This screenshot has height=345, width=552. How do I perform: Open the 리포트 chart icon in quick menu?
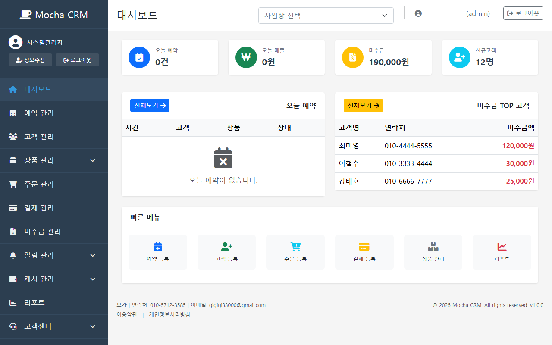pos(502,247)
